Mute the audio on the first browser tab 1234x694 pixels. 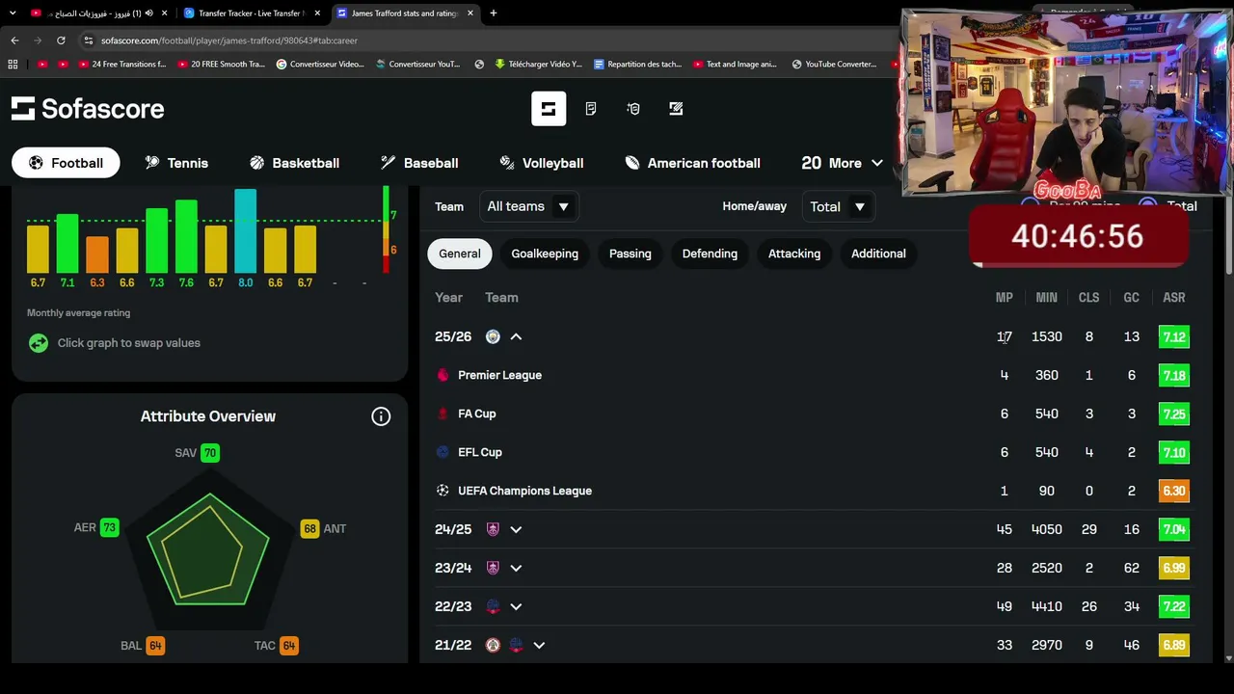pyautogui.click(x=148, y=13)
